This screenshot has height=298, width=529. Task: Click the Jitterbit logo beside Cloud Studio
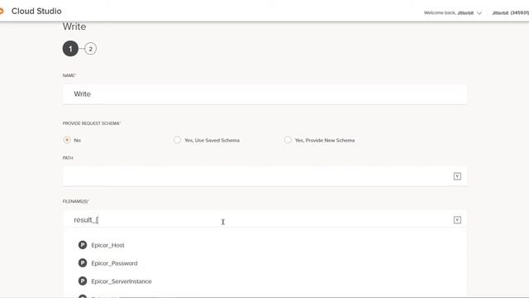coord(2,11)
